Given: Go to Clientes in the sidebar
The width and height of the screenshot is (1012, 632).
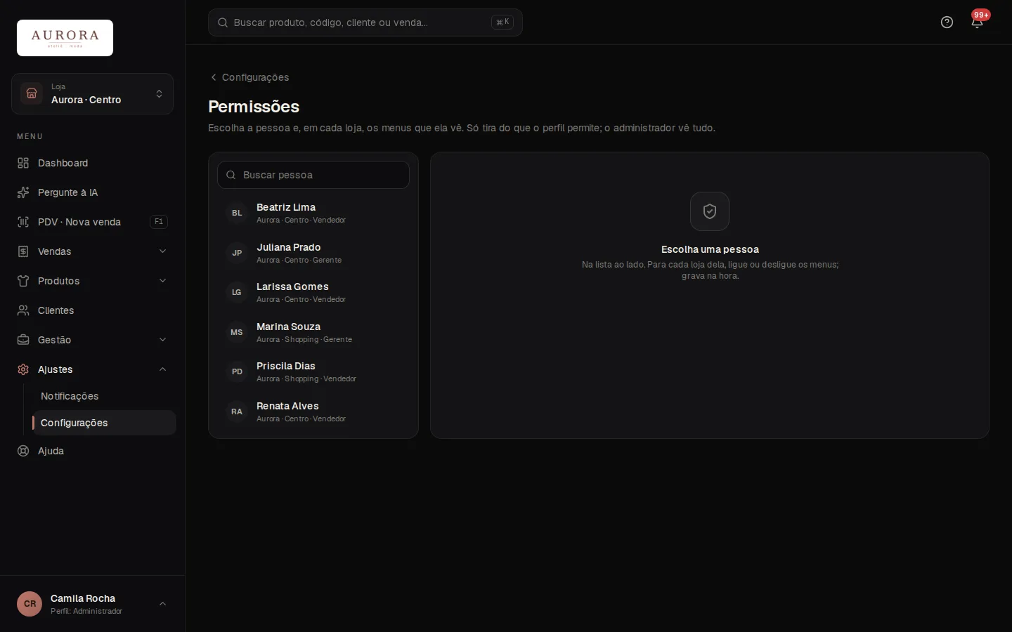Looking at the screenshot, I should pyautogui.click(x=92, y=310).
